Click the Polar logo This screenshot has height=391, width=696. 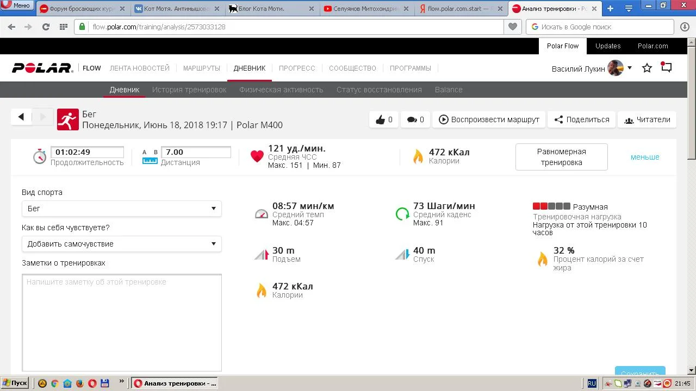pyautogui.click(x=42, y=68)
